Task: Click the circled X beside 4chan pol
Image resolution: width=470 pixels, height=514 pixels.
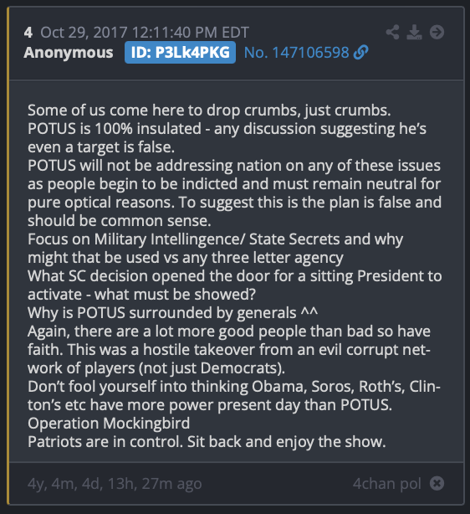Action: (x=437, y=483)
